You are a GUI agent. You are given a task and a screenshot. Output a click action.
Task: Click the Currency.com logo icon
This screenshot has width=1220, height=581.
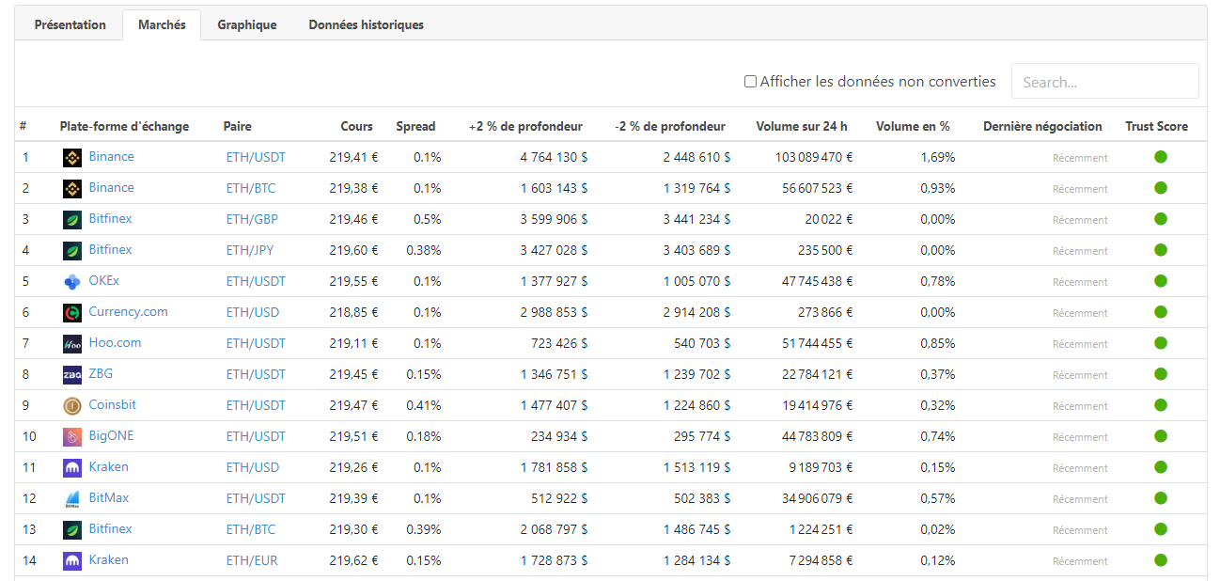click(x=72, y=313)
